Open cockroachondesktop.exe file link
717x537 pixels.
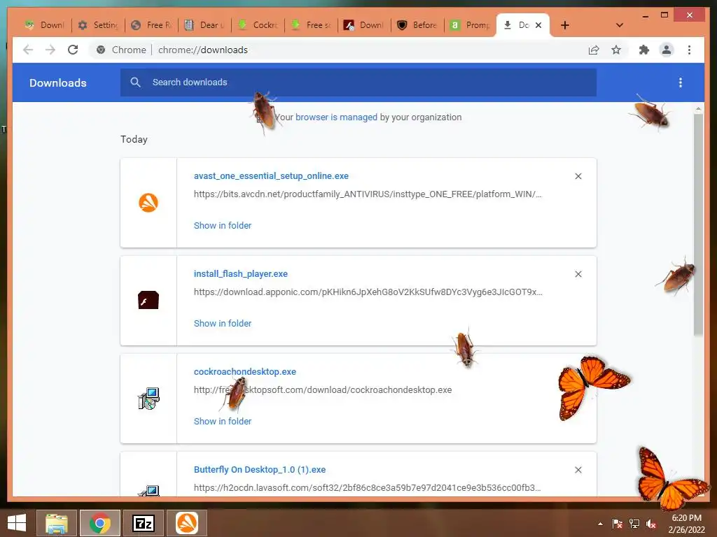tap(244, 372)
